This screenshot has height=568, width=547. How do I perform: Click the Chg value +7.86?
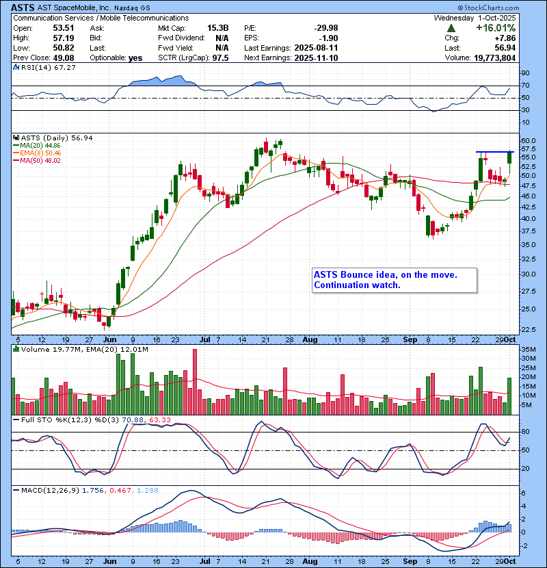point(505,38)
